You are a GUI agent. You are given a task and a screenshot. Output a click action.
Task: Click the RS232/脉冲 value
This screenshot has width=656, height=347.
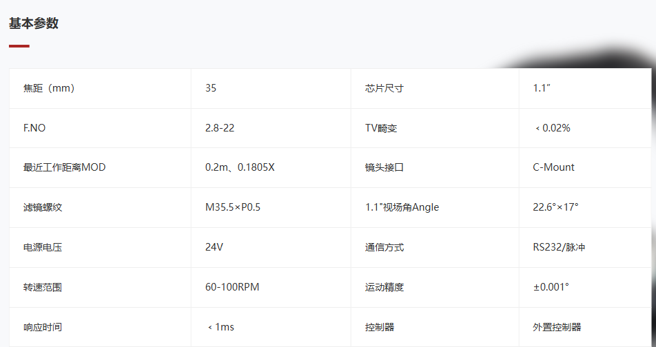tap(559, 247)
